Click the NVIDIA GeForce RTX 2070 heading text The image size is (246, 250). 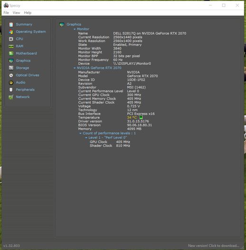99,68
